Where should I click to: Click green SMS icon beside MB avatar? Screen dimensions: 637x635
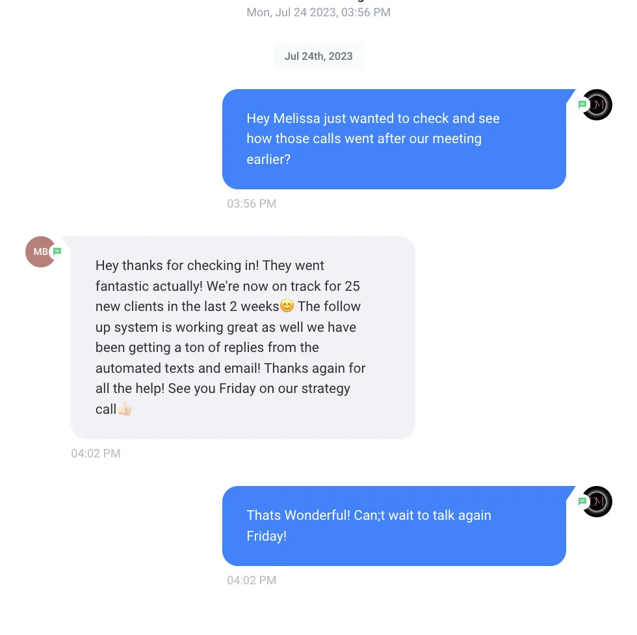coord(57,251)
